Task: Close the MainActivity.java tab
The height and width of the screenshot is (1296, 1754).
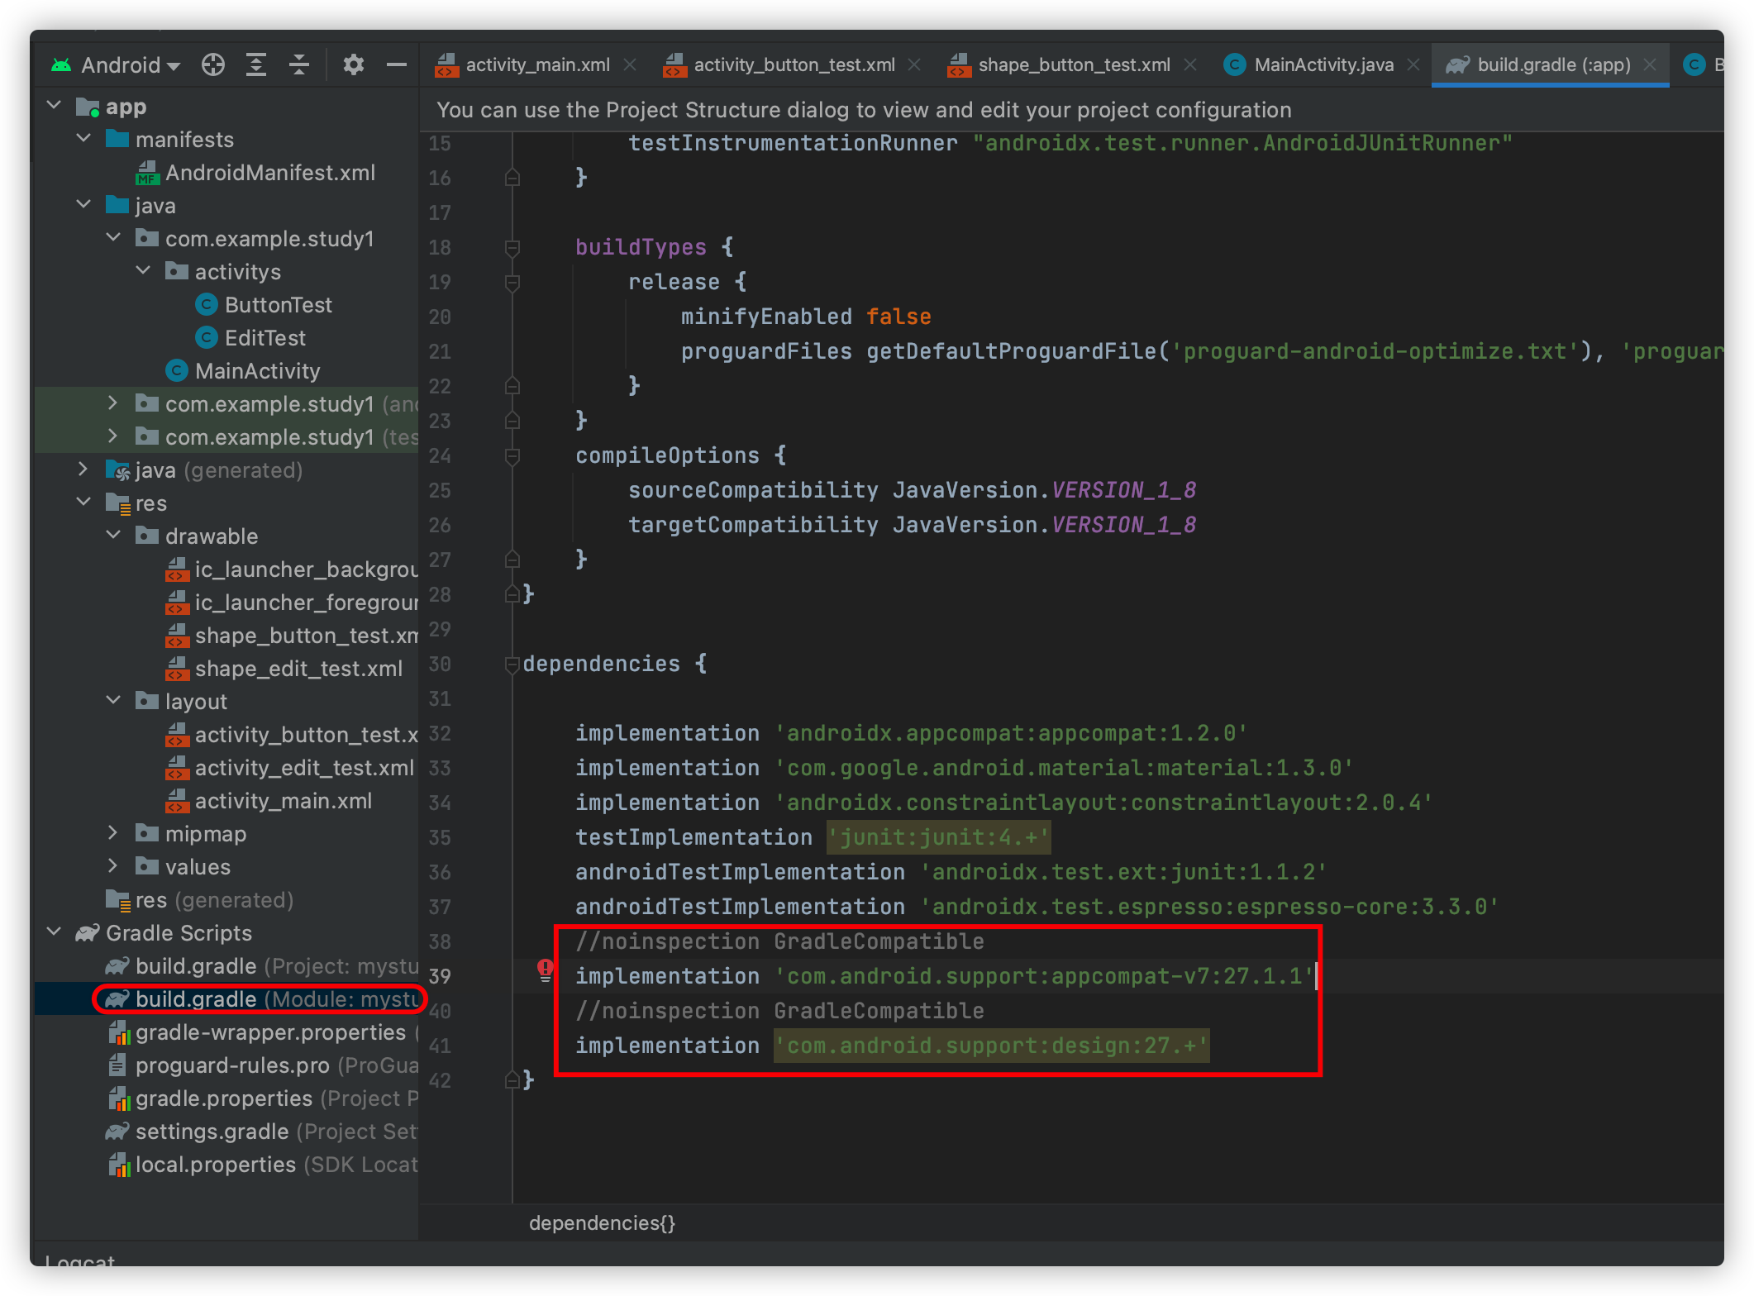Action: point(1413,64)
